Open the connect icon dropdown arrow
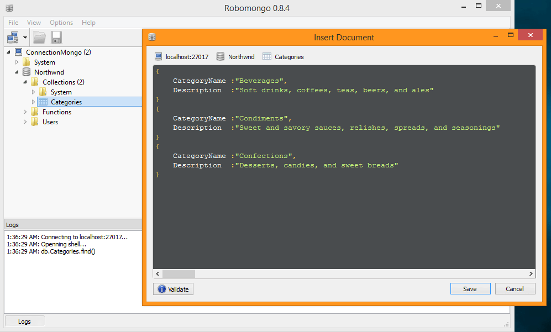Screen dimensions: 551x332 25,38
